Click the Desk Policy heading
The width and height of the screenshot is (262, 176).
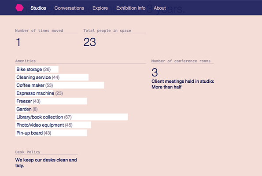(28, 152)
